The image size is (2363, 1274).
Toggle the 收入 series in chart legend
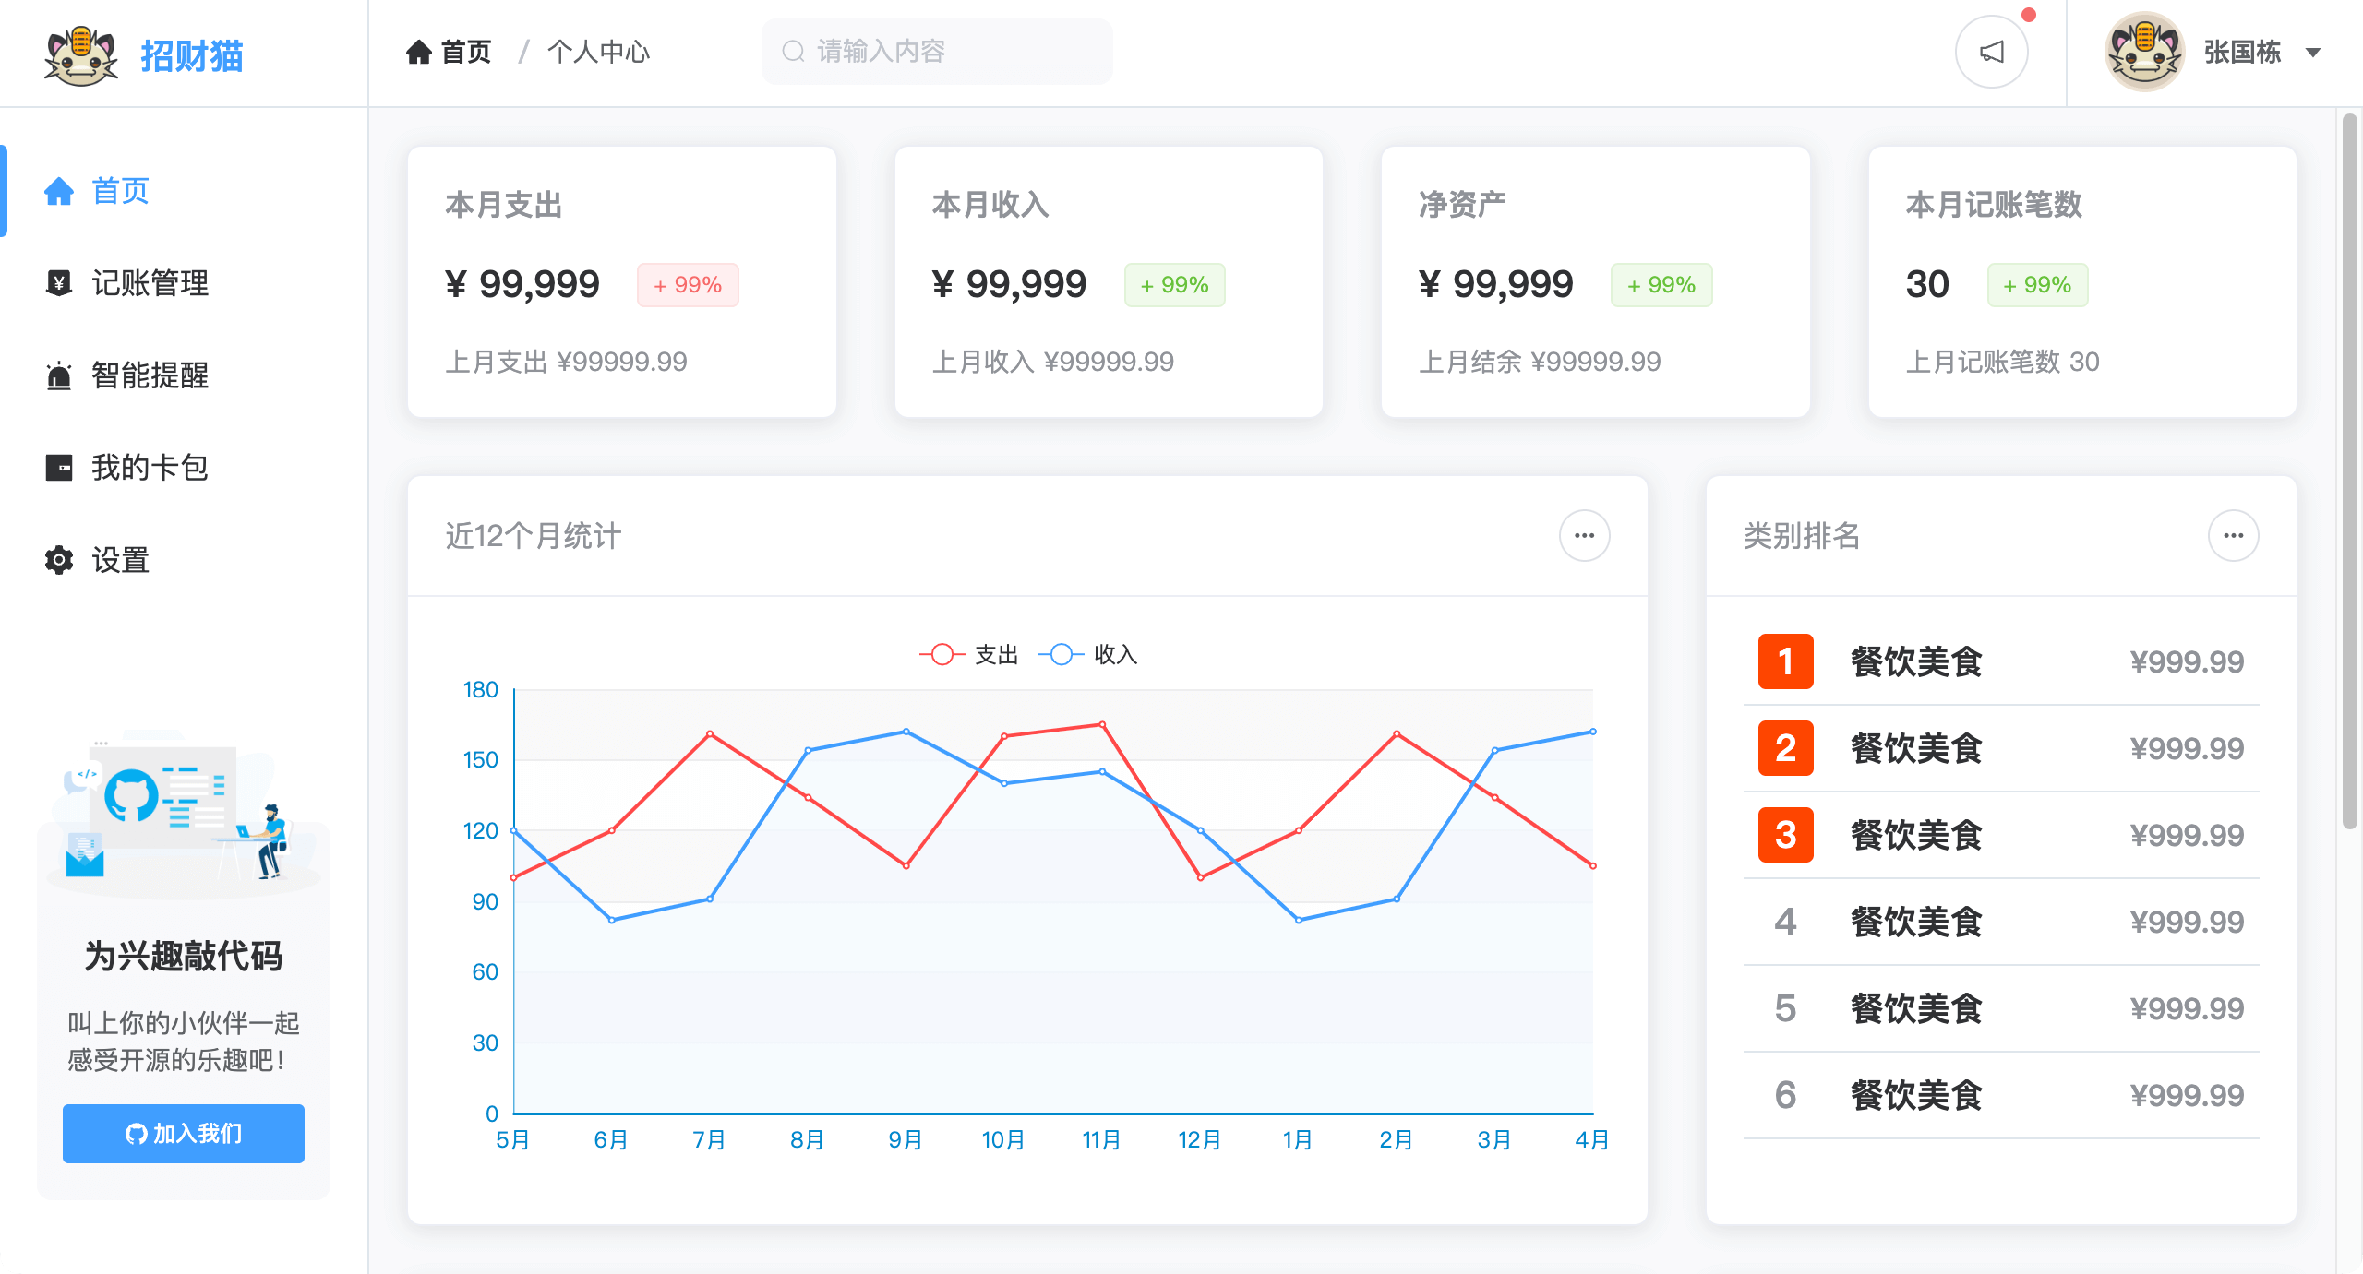tap(1089, 654)
